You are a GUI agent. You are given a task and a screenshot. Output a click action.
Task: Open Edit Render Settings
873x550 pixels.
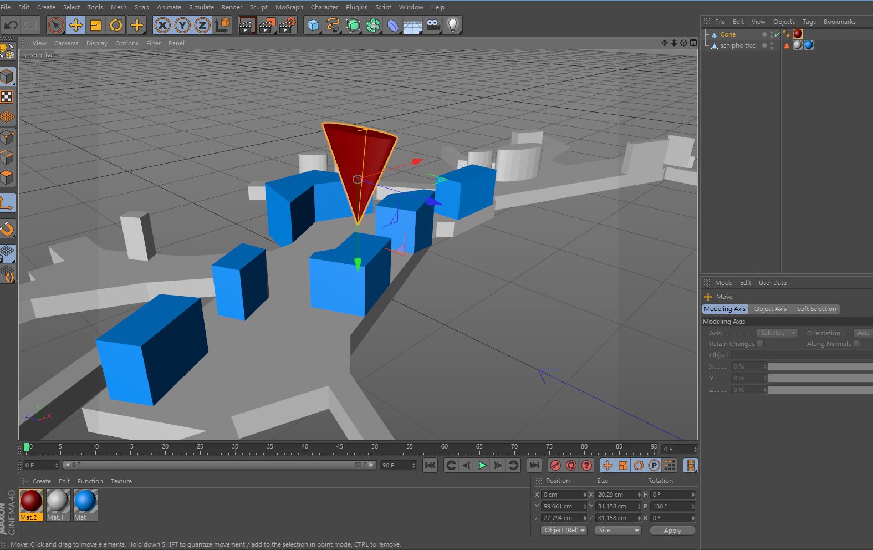(x=287, y=25)
